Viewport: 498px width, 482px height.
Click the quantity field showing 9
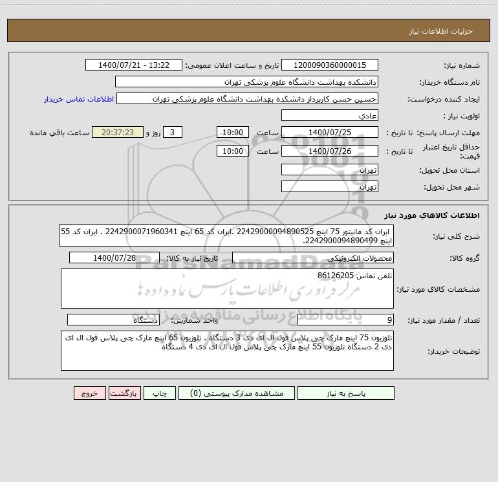(x=345, y=320)
